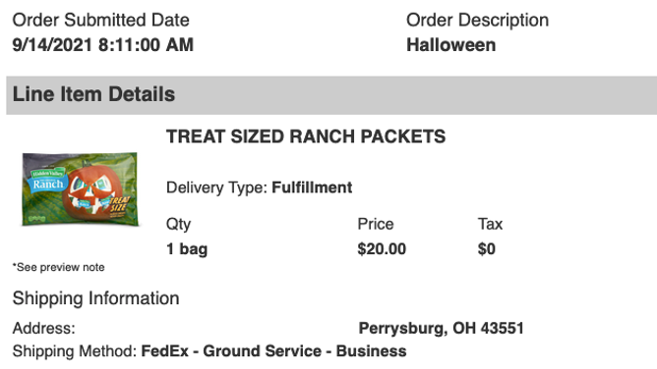Select the Perrysburg, OH 43551 address

(x=442, y=329)
